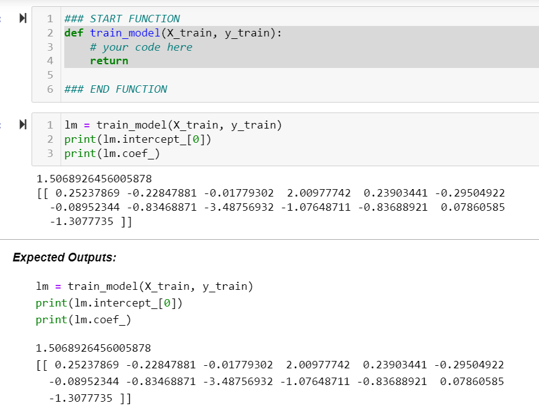This screenshot has width=539, height=419.
Task: Click 'lm = train_model' line in Expected Outputs
Action: click(145, 286)
